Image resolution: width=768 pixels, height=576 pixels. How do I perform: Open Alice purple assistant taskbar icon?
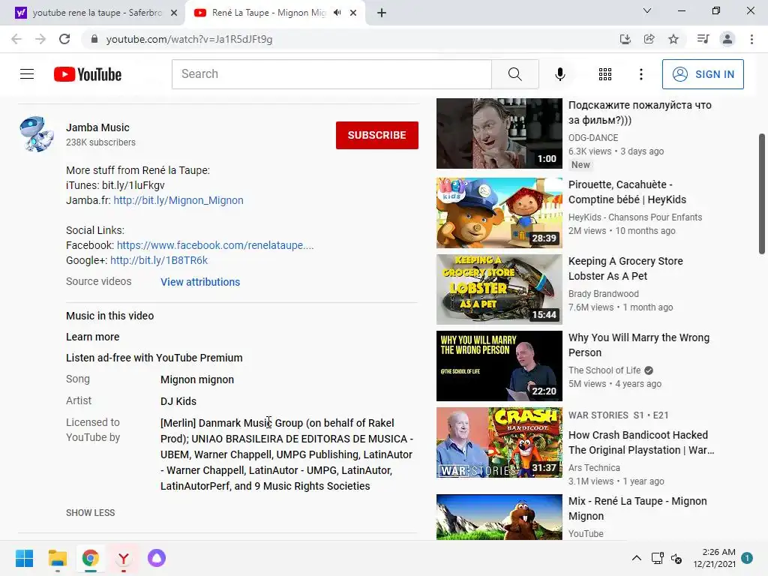157,558
